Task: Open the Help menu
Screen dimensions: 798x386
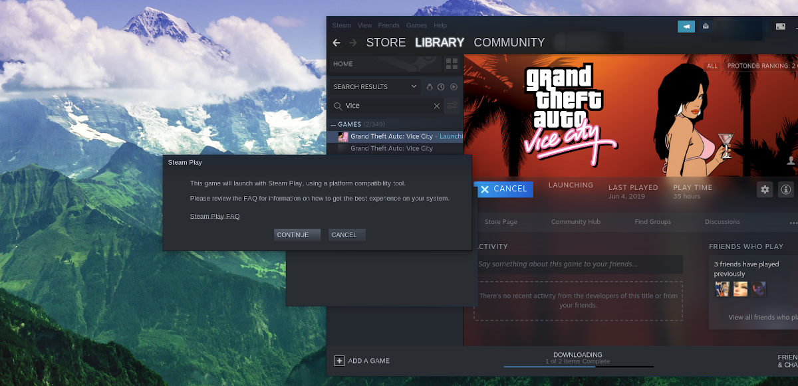Action: pos(440,25)
